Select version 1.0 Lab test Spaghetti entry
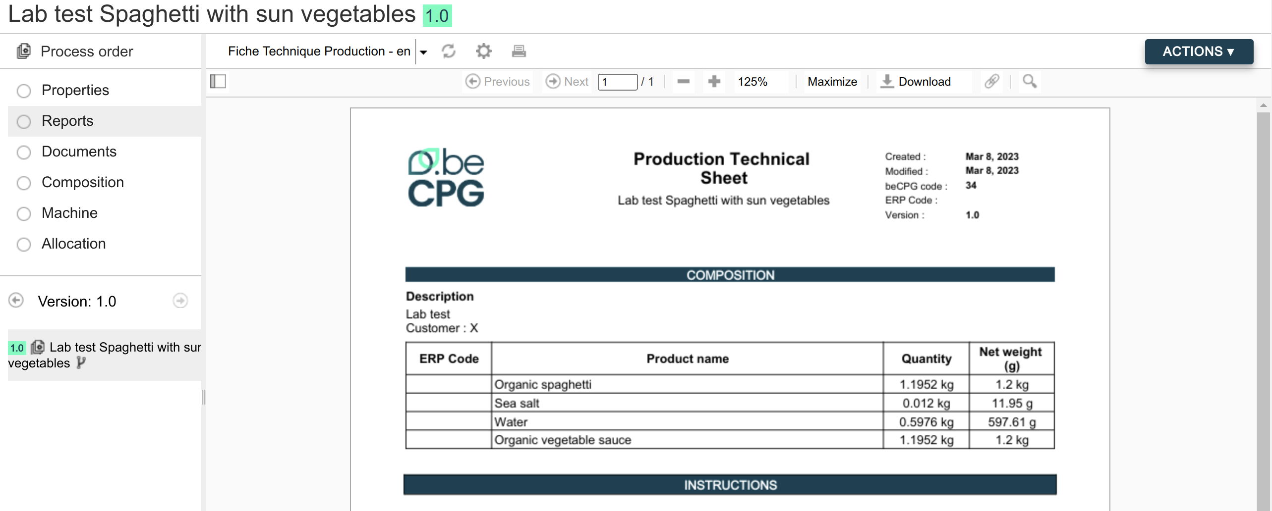The width and height of the screenshot is (1272, 511). 105,355
